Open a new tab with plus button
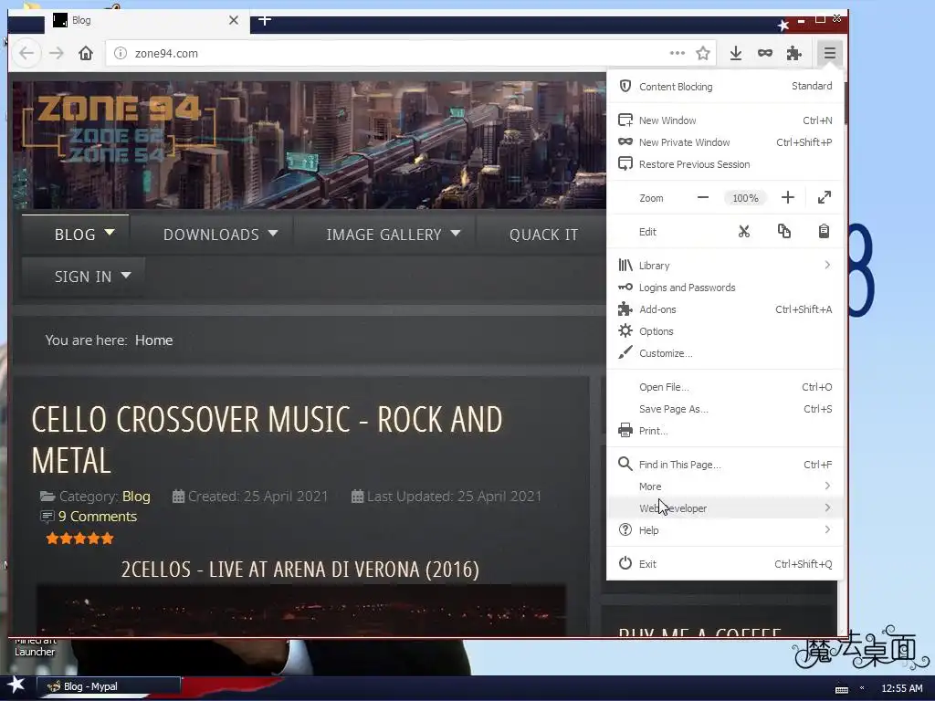Image resolution: width=935 pixels, height=701 pixels. [266, 20]
